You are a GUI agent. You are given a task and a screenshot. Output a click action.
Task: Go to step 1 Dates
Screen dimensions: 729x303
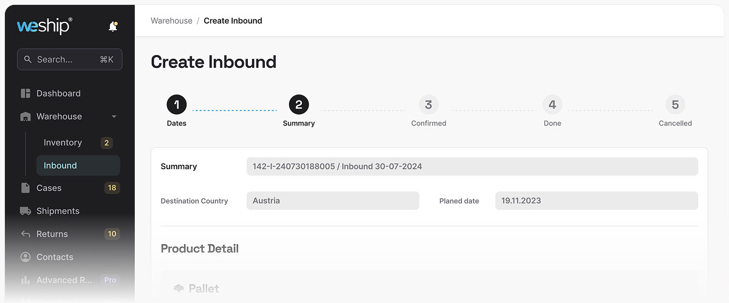coord(177,105)
